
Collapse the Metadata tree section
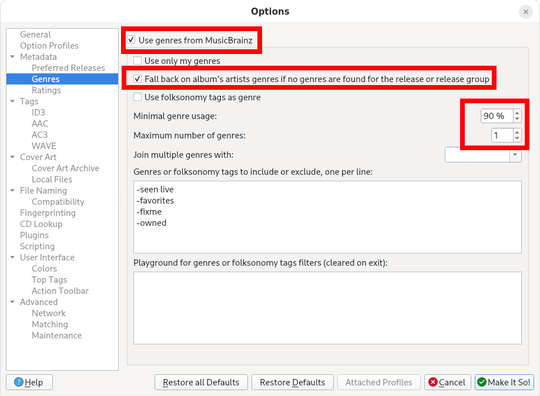coord(13,57)
